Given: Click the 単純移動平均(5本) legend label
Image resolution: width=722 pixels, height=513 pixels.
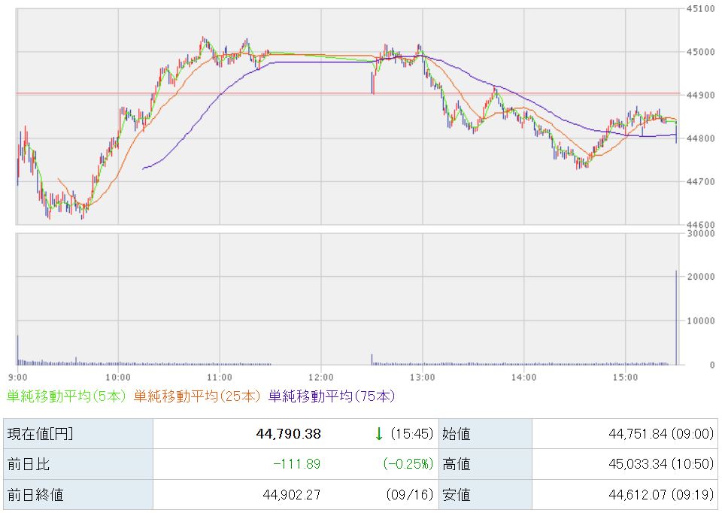Looking at the screenshot, I should pos(66,396).
